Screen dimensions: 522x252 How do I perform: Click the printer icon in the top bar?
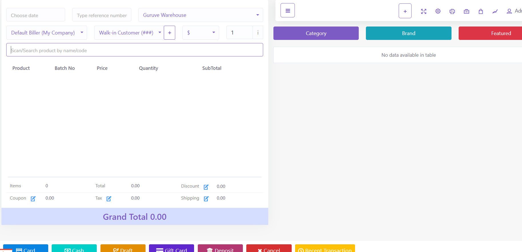coord(452,11)
